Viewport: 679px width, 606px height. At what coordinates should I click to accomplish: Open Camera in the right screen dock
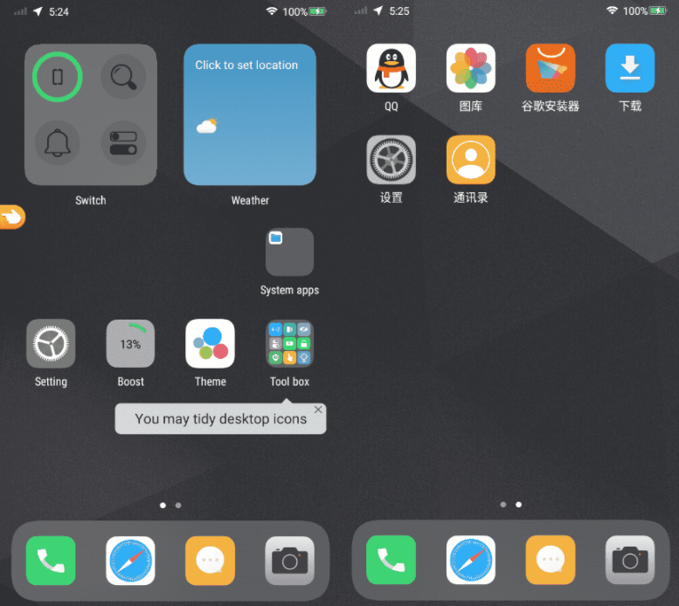point(630,560)
